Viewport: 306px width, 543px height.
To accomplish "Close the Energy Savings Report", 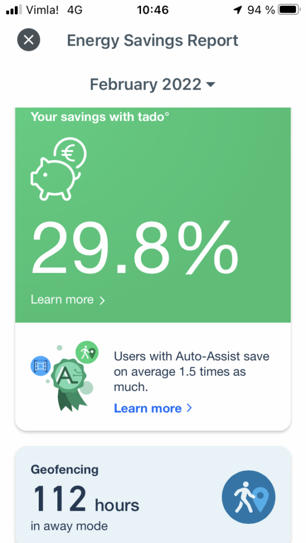I will tap(29, 40).
